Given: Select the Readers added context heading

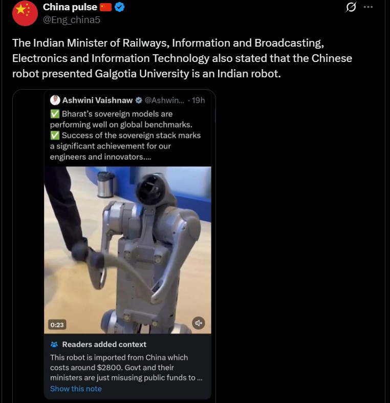Looking at the screenshot, I should pyautogui.click(x=104, y=345).
